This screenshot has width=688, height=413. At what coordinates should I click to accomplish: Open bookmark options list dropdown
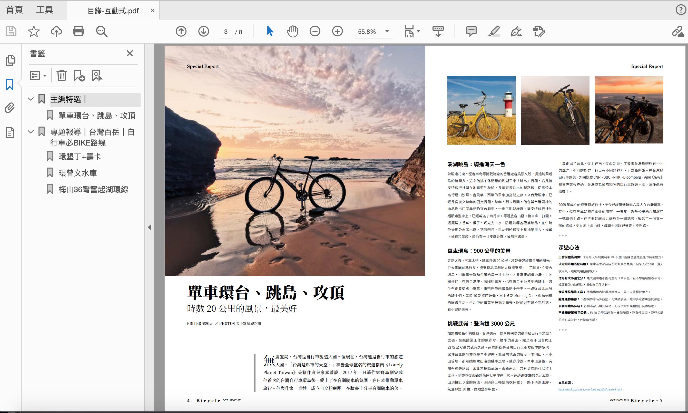38,75
